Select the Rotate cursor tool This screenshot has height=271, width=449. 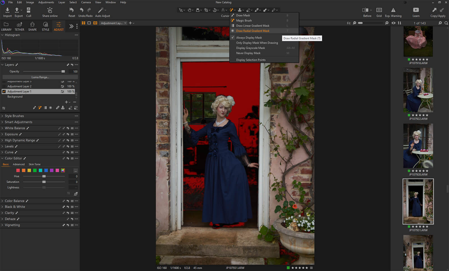(x=215, y=10)
